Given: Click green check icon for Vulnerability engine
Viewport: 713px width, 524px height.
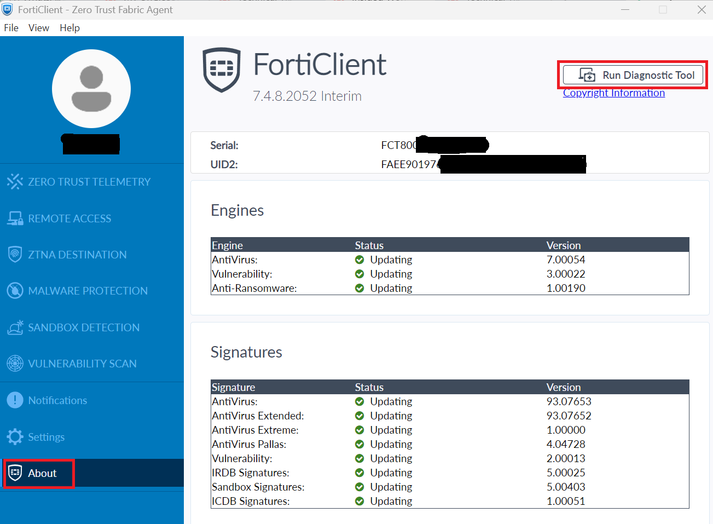Looking at the screenshot, I should (x=360, y=274).
